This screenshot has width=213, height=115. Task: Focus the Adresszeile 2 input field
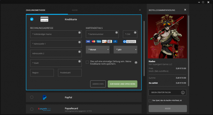click(56, 53)
